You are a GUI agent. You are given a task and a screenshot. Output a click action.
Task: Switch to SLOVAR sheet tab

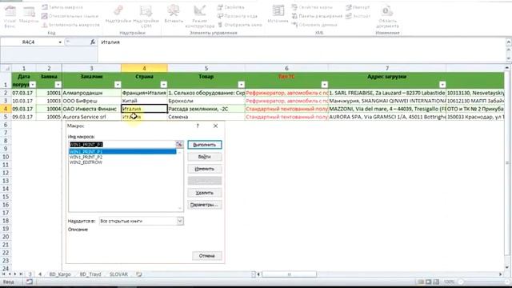[118, 274]
